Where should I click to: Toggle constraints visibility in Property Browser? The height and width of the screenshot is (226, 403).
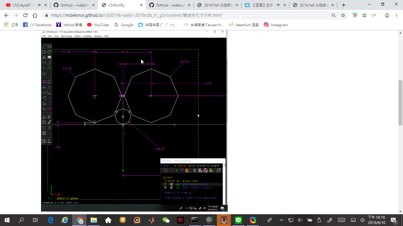tap(182, 170)
